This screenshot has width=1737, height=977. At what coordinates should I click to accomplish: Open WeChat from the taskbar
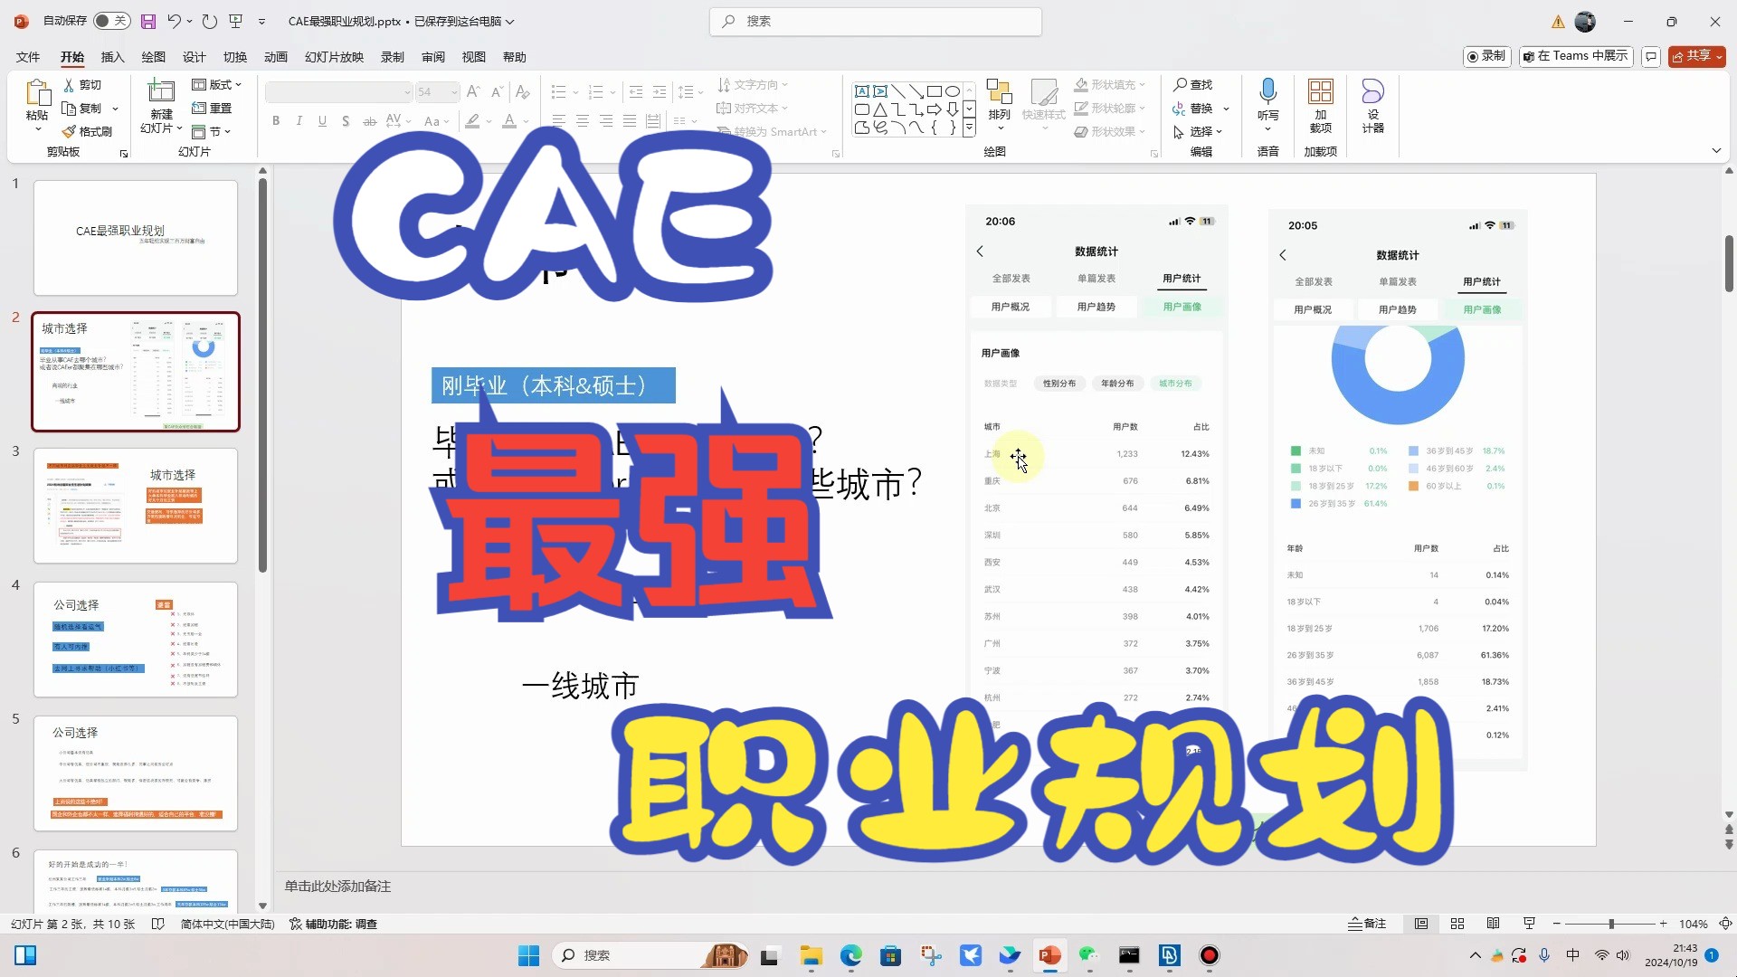(1088, 955)
